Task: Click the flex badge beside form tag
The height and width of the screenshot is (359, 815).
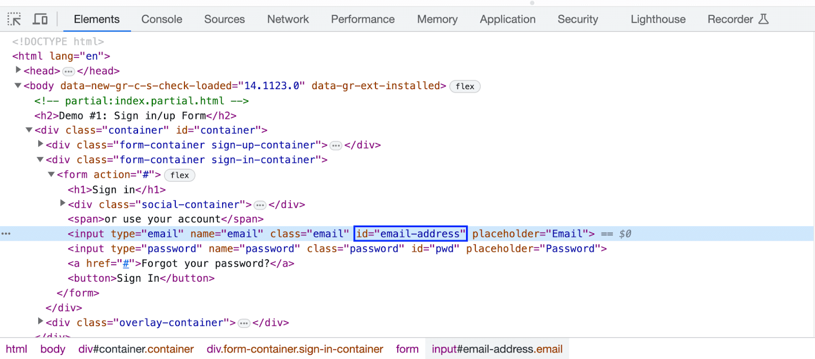Action: 179,175
